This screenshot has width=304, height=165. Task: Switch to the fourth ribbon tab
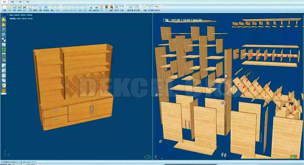28,2
